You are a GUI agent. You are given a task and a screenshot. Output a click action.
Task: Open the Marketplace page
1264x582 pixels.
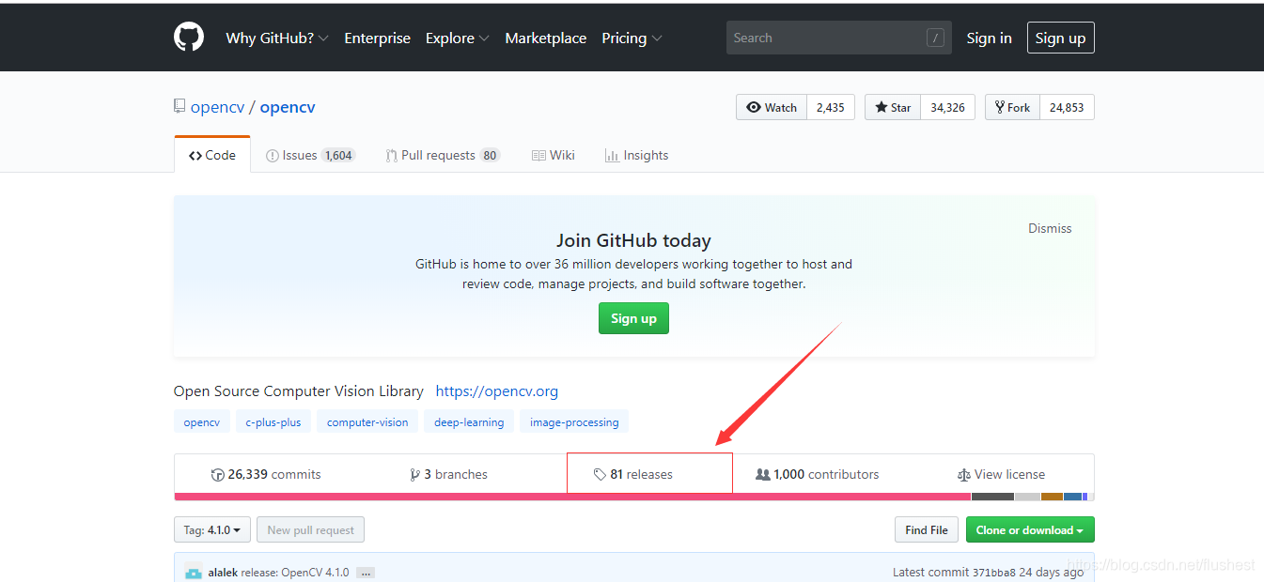[545, 38]
